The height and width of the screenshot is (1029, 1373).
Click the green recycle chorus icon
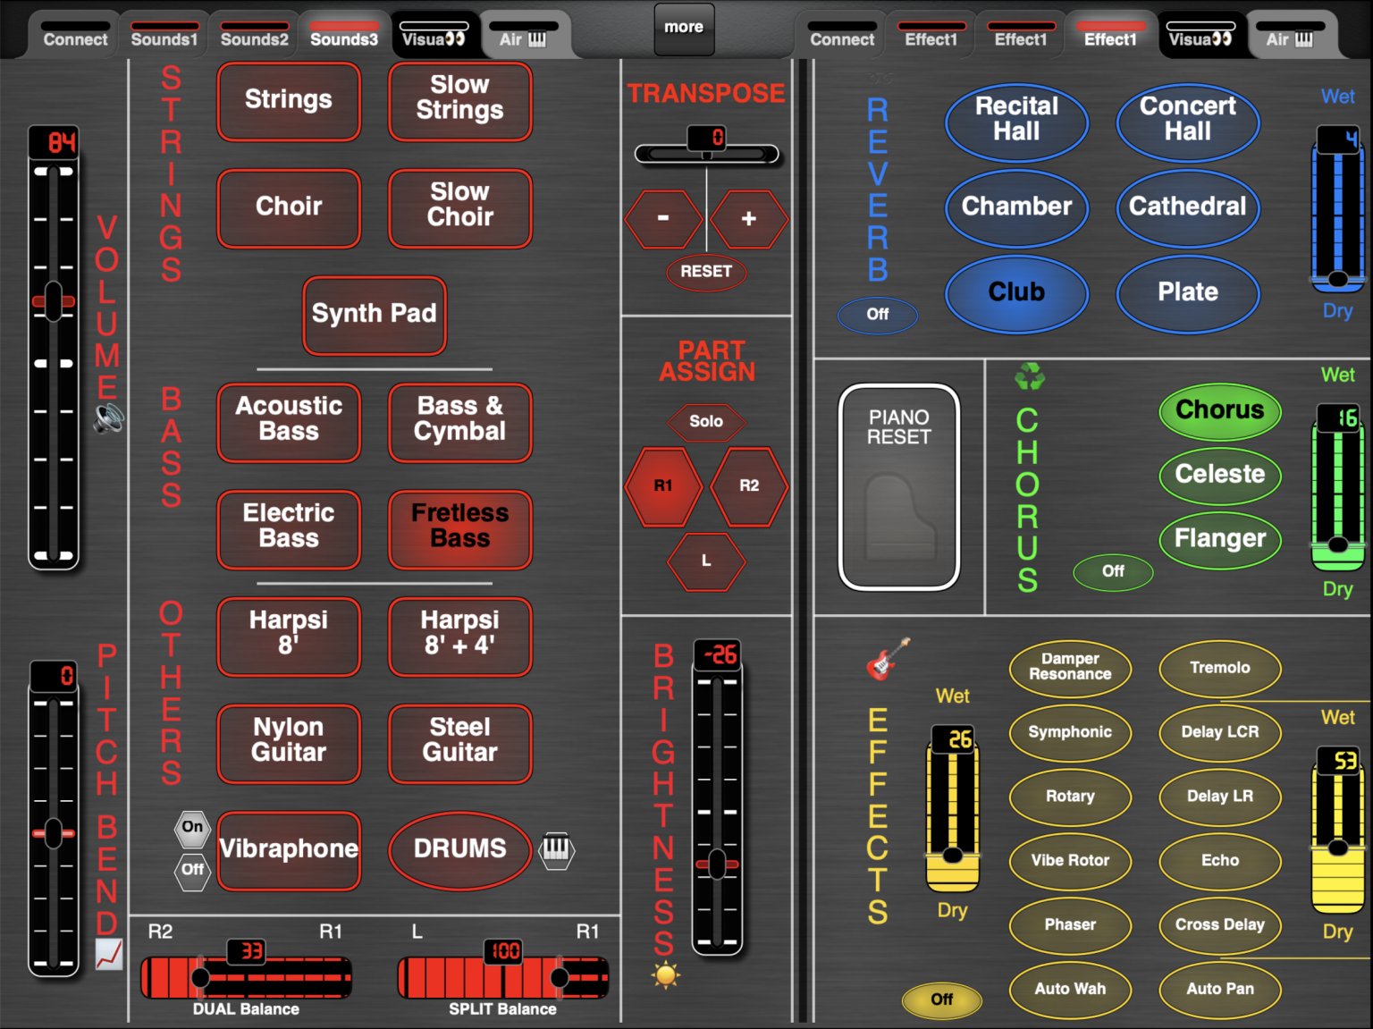coord(1029,375)
